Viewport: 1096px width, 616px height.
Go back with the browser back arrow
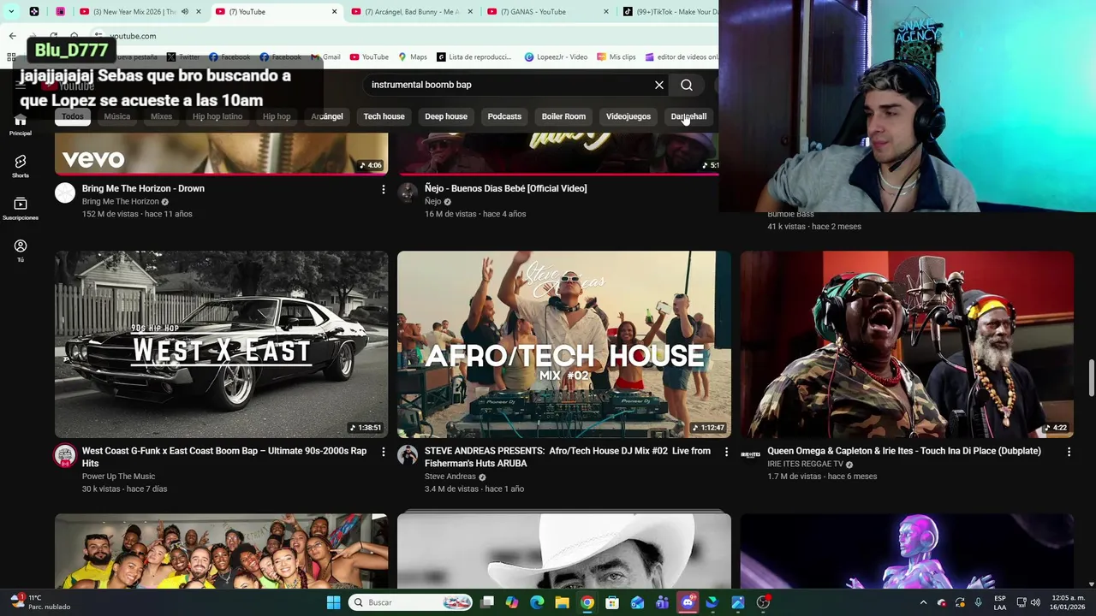[x=12, y=36]
